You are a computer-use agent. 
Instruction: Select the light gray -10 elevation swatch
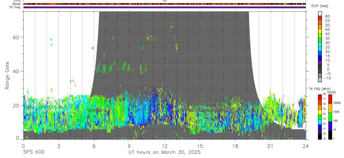[x=320, y=79]
